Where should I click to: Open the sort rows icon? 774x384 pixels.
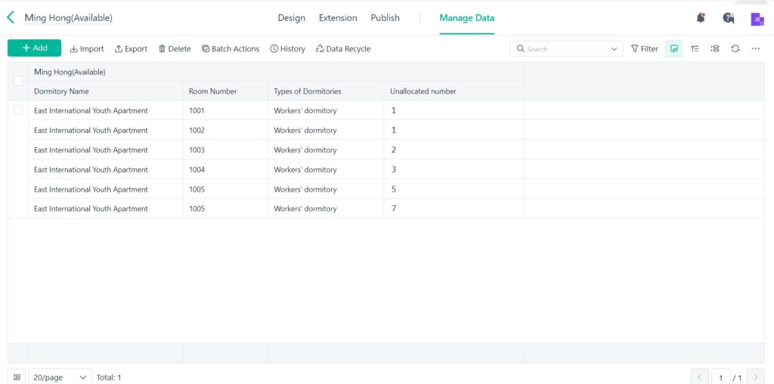(x=695, y=49)
